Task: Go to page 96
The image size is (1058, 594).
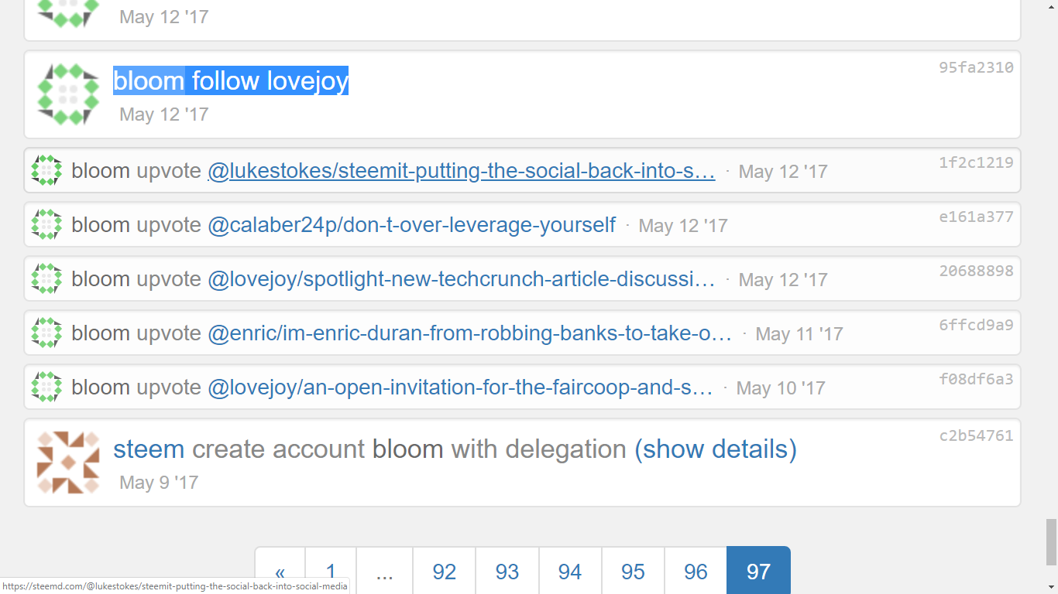Action: pos(696,572)
